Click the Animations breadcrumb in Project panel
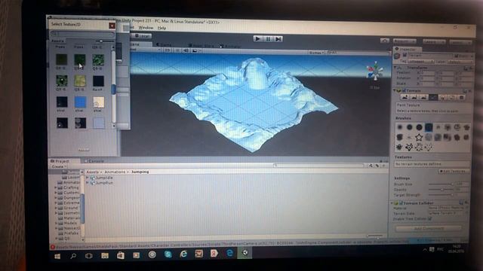483x271 pixels. [115, 172]
